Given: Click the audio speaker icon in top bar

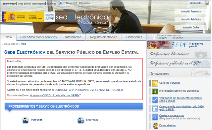Looking at the screenshot, I should point(61,3).
